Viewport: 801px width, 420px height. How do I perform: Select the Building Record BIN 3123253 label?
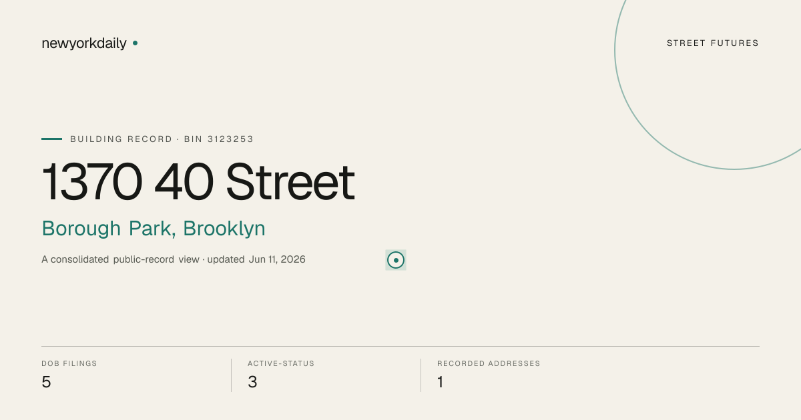pos(162,139)
